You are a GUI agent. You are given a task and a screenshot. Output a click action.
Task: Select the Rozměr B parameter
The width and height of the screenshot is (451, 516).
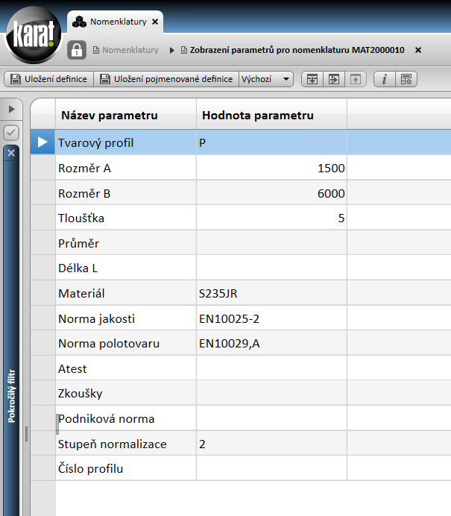(84, 194)
